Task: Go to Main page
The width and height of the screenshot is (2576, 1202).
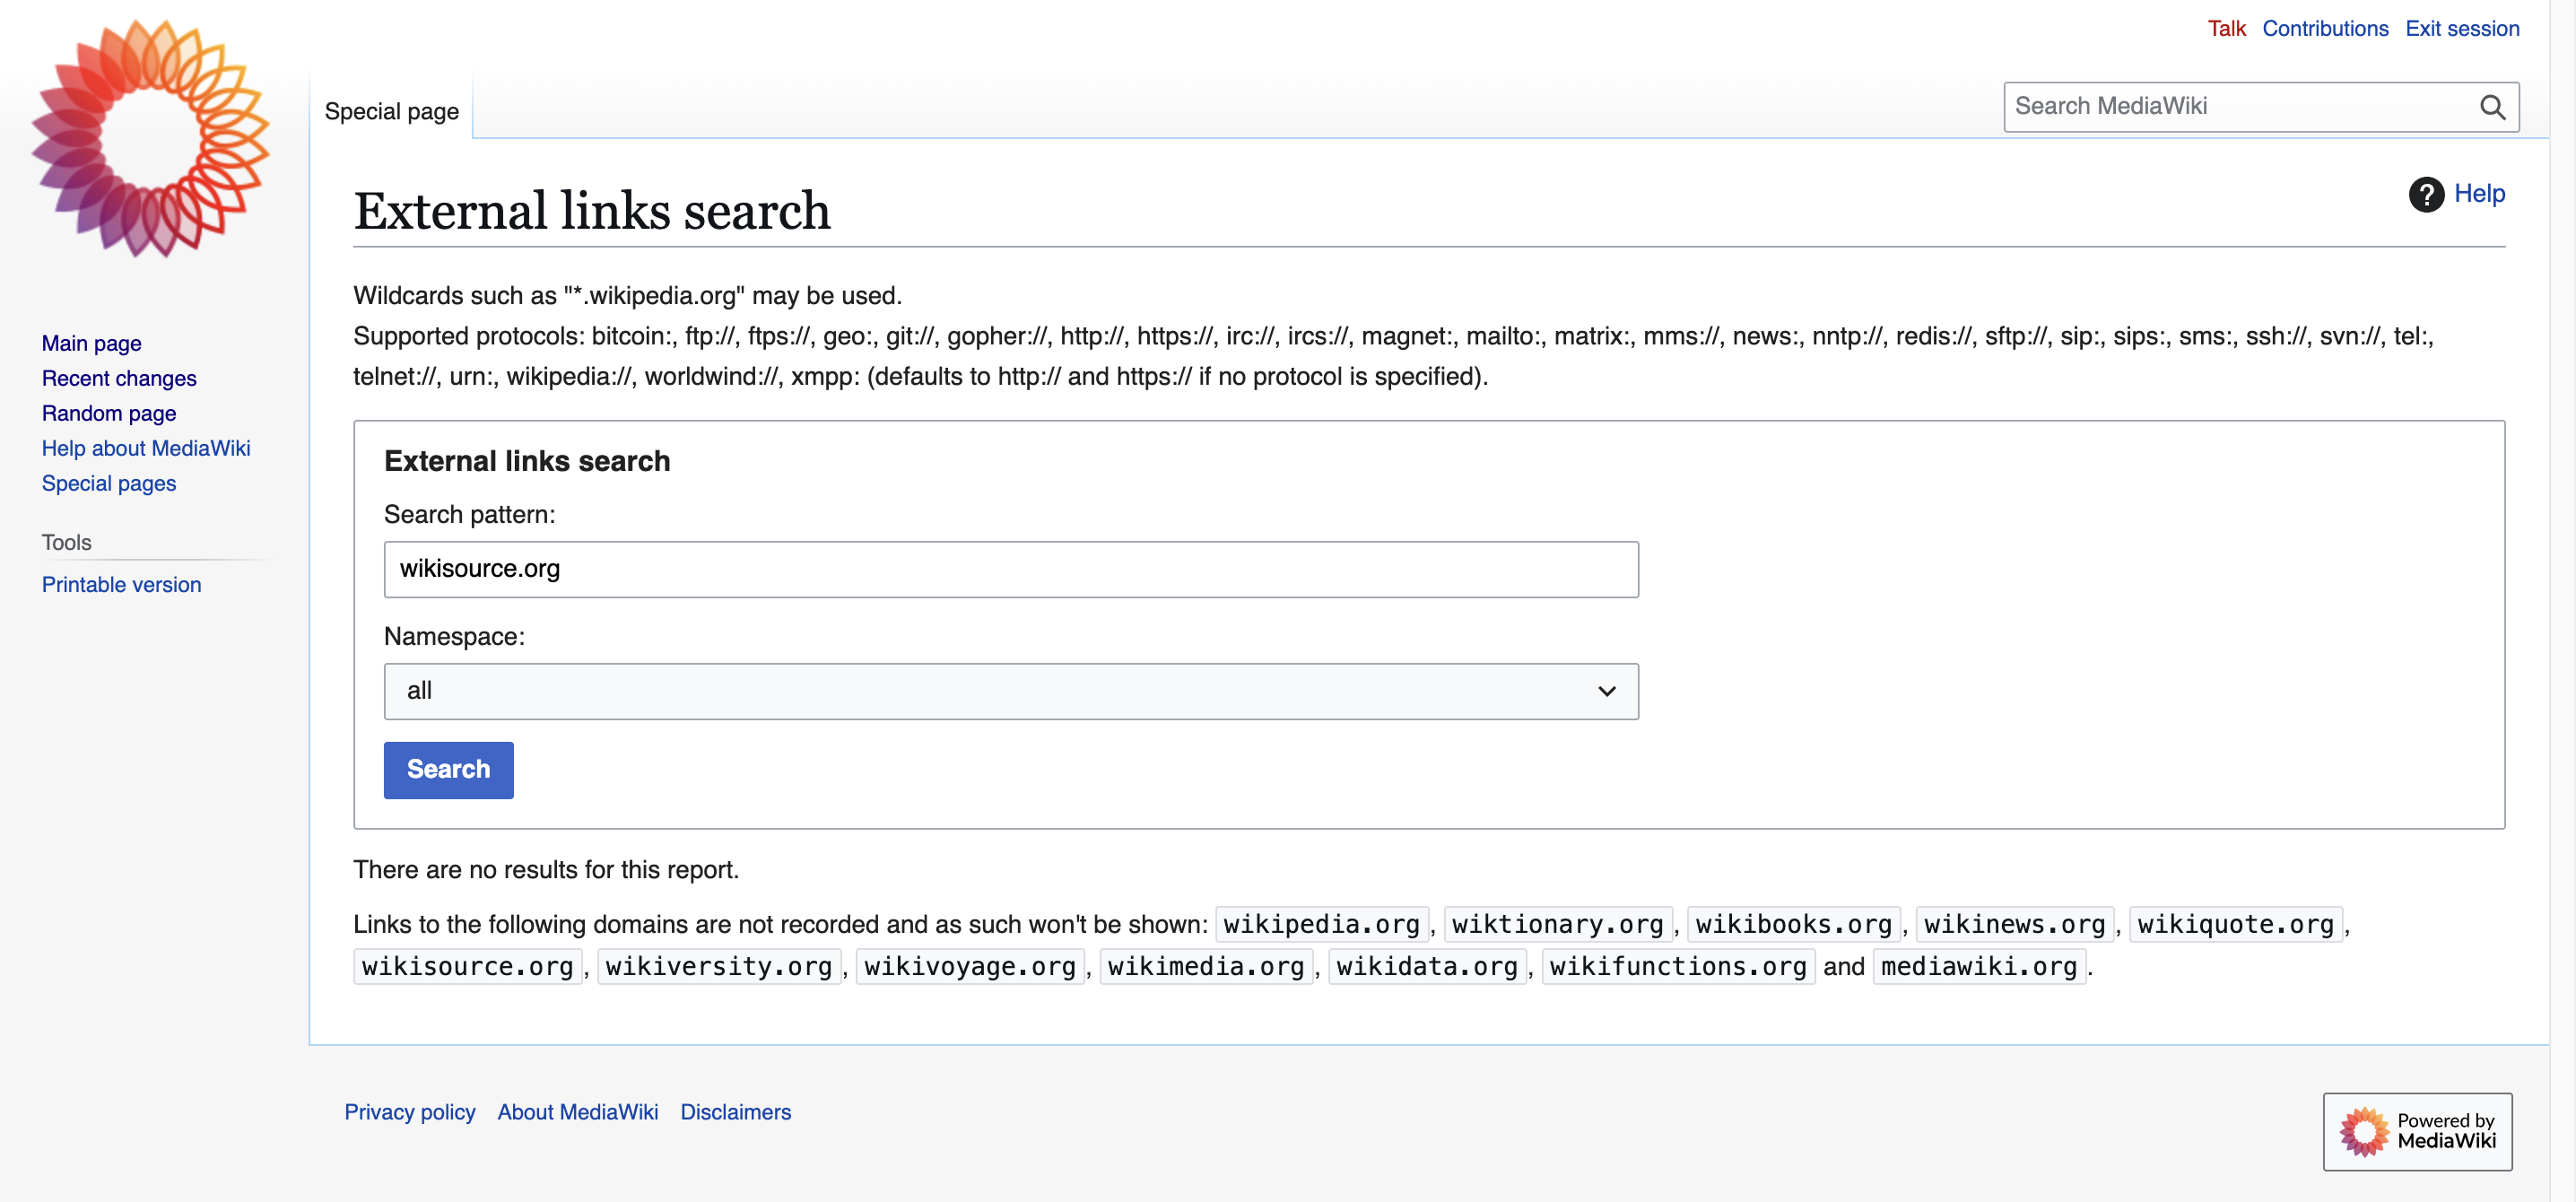Action: (x=91, y=343)
